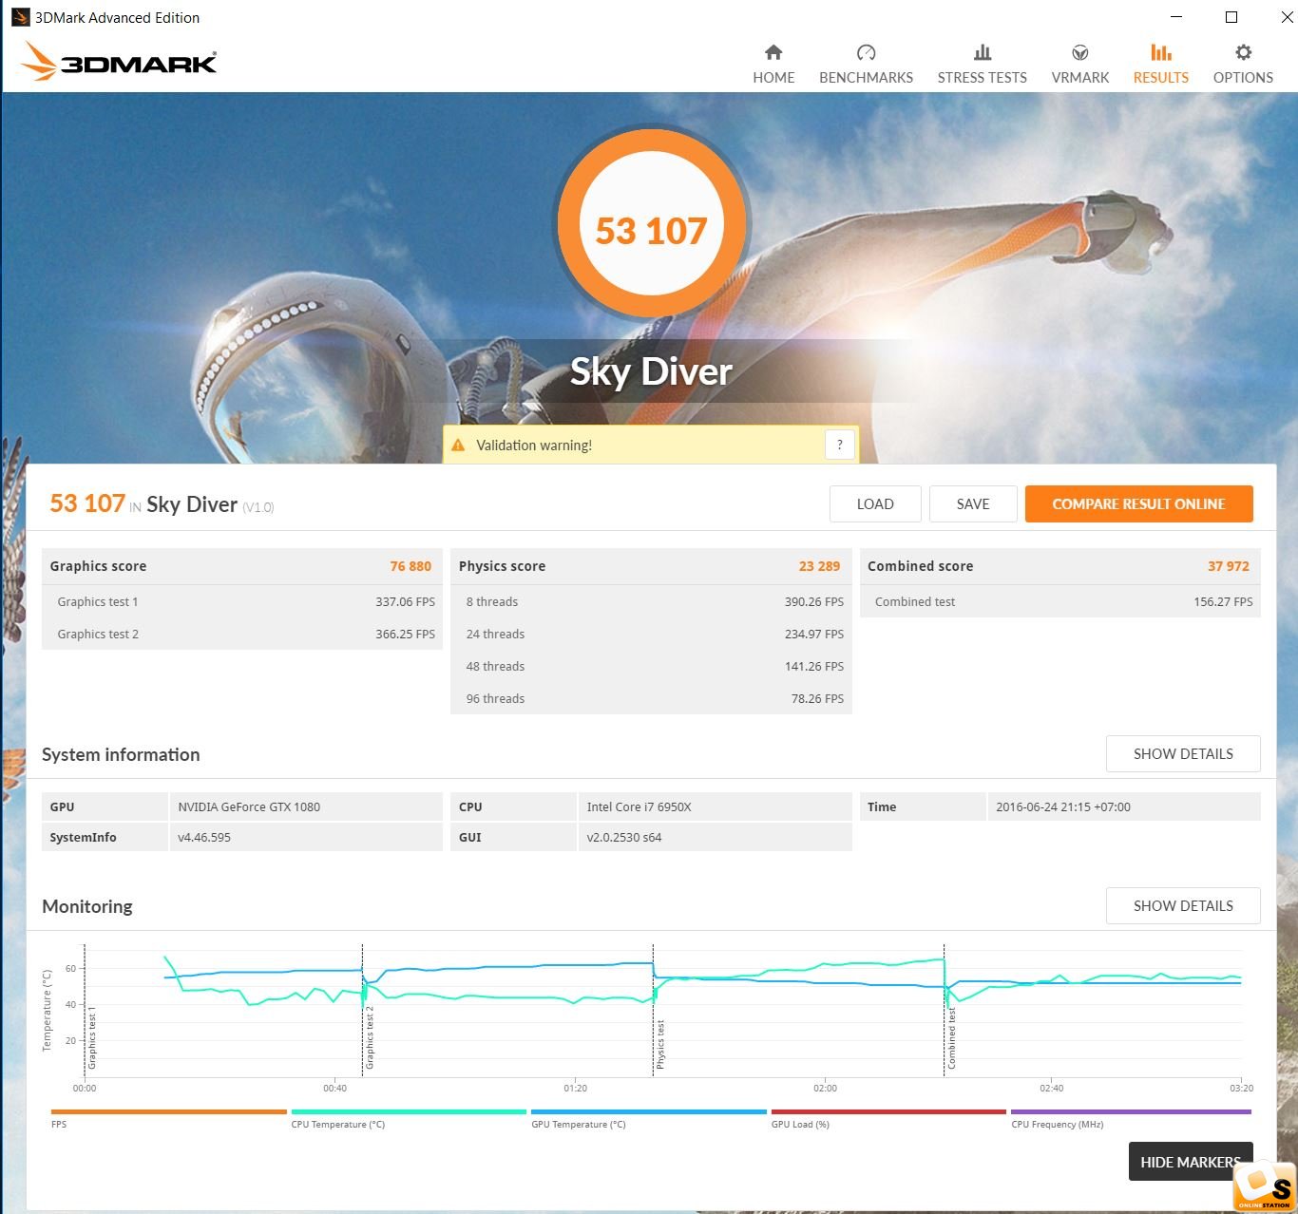Select the Graphics test 1 row
The width and height of the screenshot is (1298, 1214).
[242, 601]
